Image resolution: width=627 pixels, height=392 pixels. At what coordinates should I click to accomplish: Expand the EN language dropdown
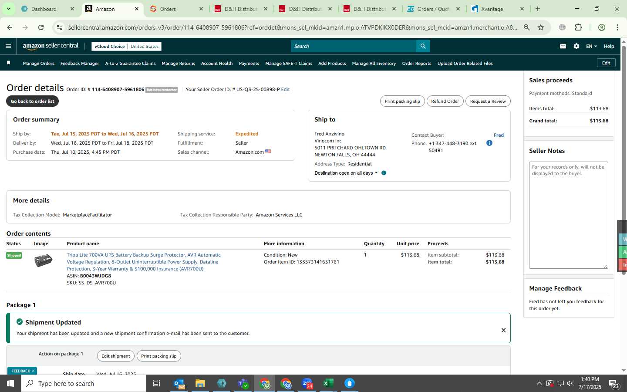(591, 46)
